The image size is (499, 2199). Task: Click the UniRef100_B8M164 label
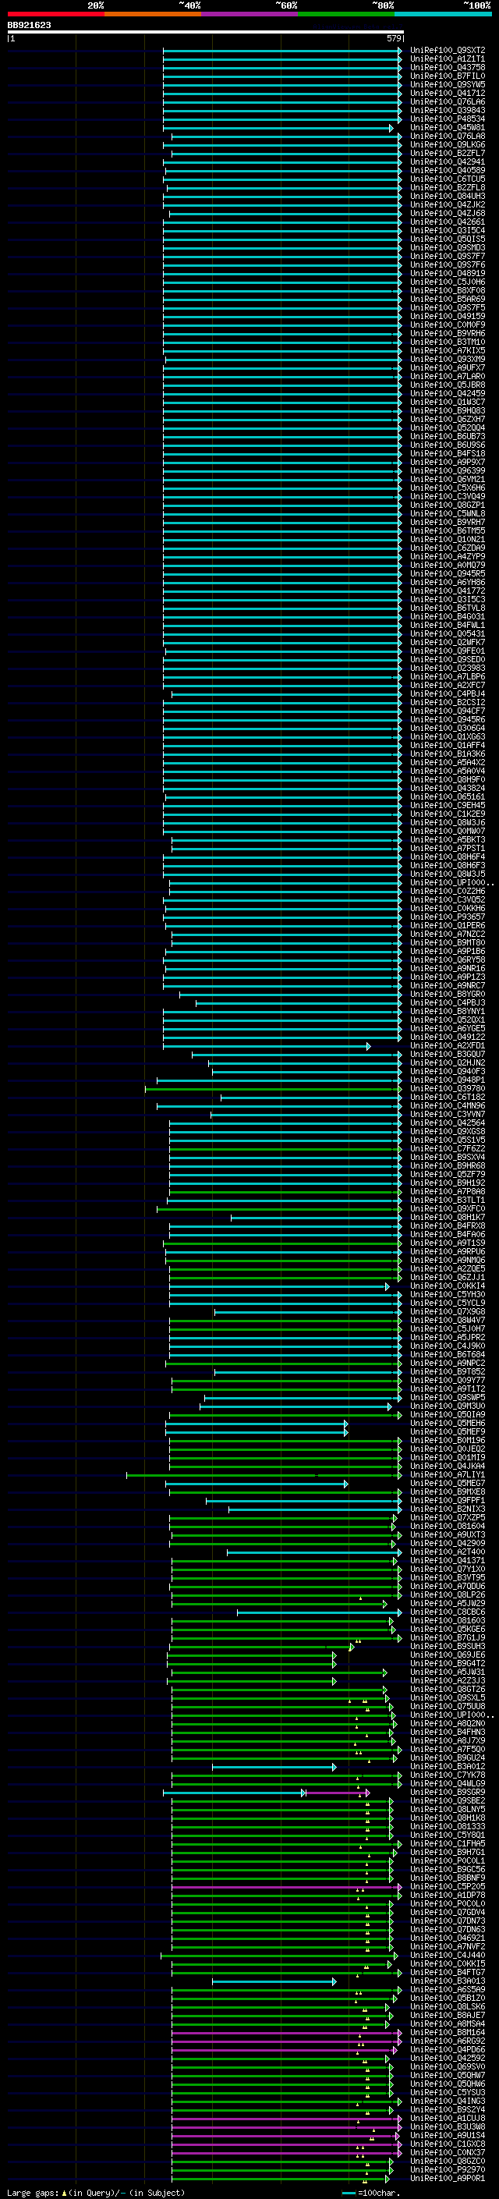[x=448, y=2033]
